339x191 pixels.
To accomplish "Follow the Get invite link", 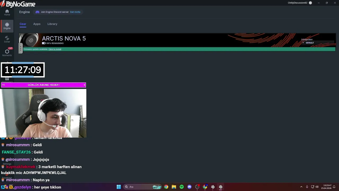I will pos(75,12).
